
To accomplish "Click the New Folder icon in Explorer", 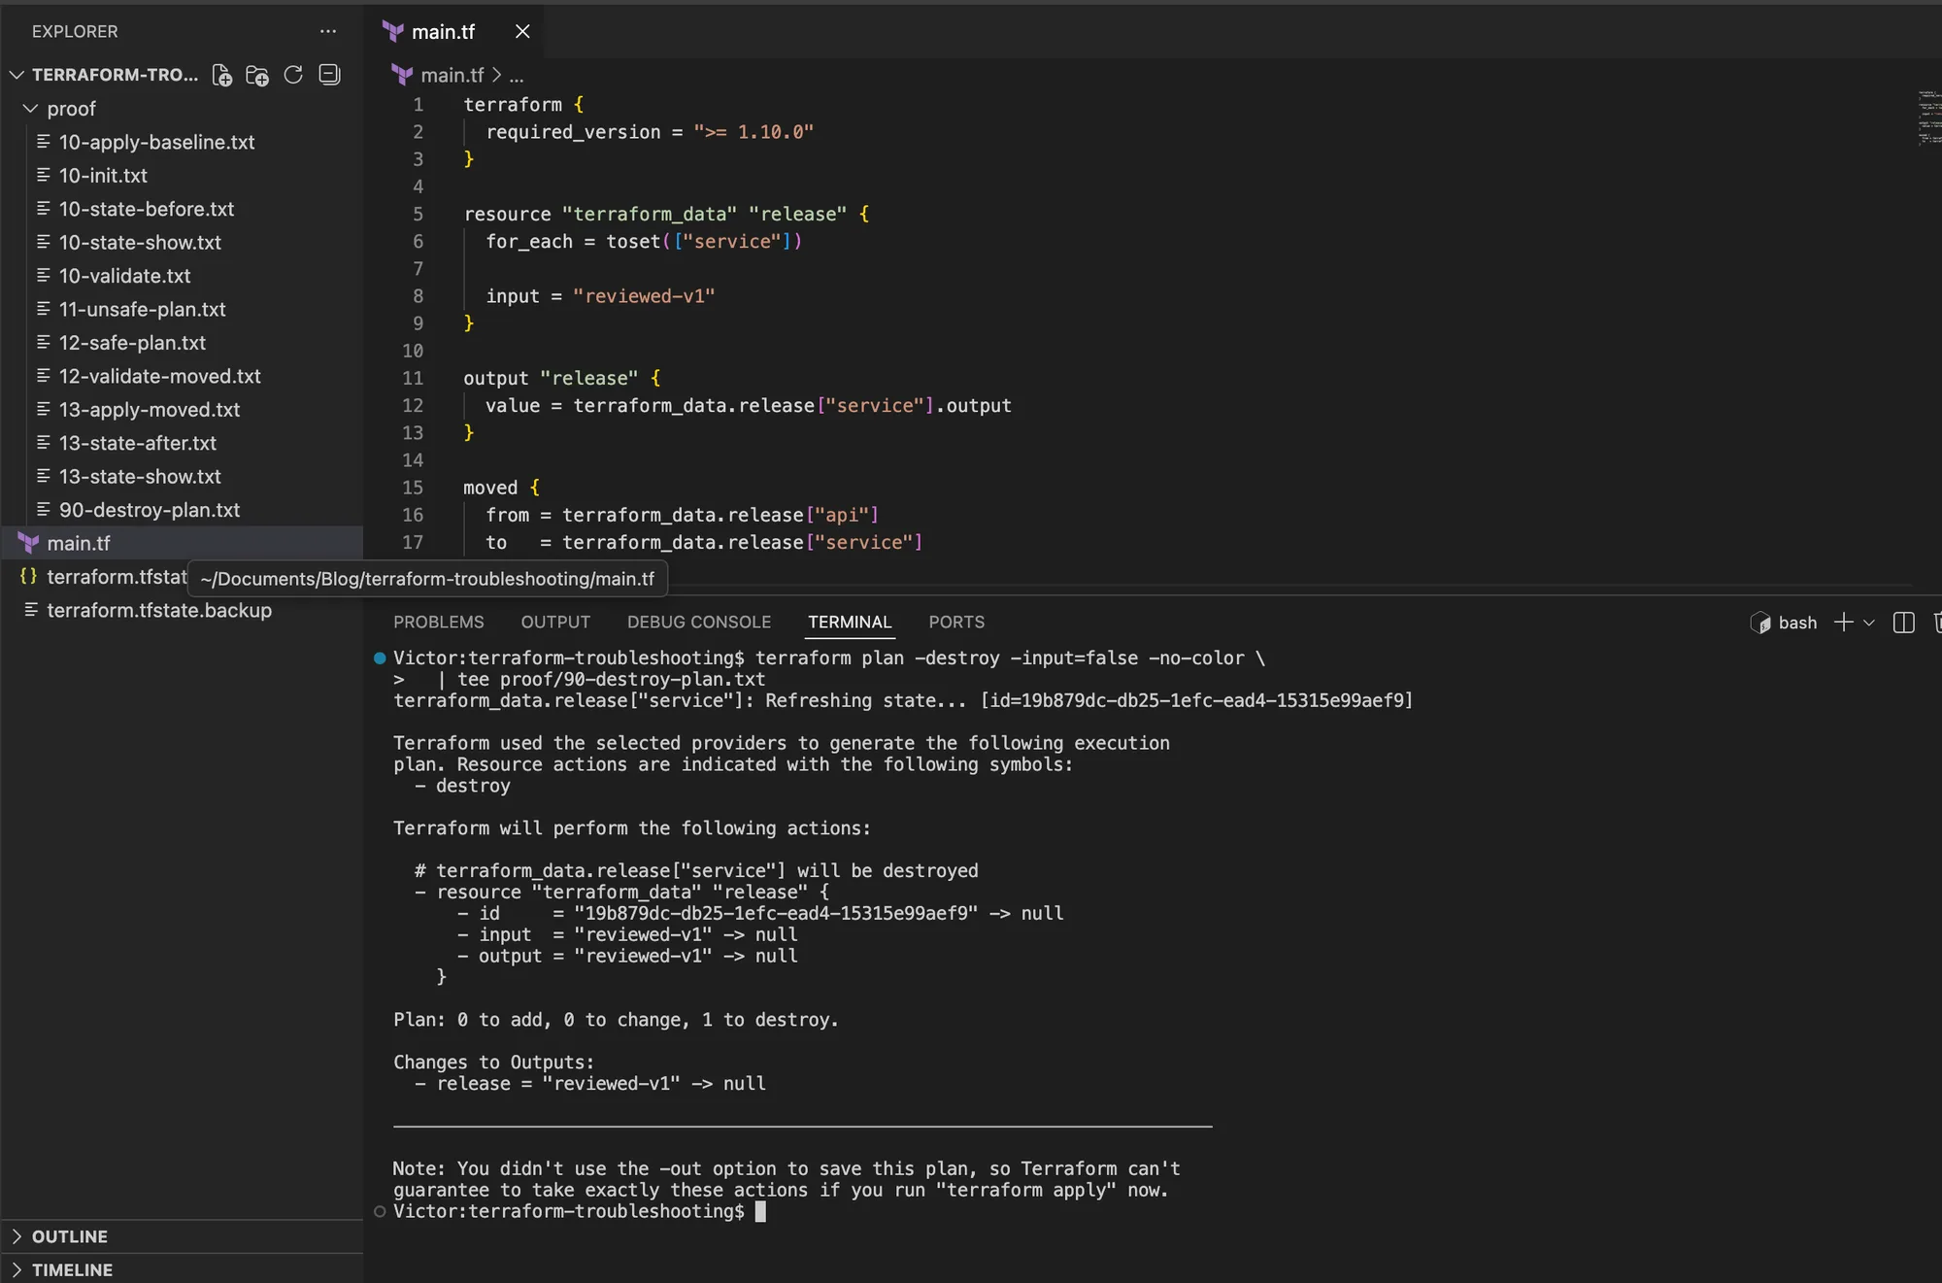I will click(257, 75).
